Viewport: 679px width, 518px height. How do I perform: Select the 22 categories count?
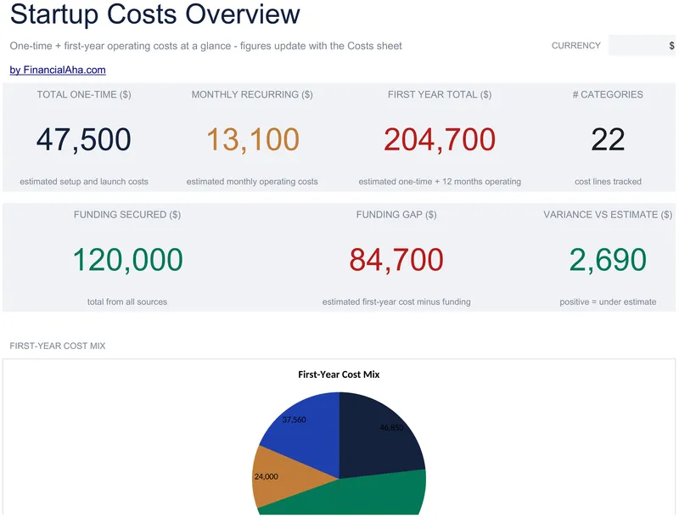click(x=608, y=139)
